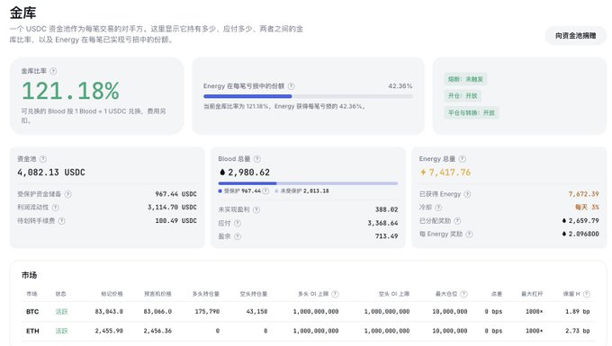Click the drop icon beside 2.096800
This screenshot has width=612, height=346.
564,234
